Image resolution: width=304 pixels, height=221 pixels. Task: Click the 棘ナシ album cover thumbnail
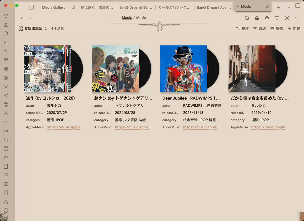pyautogui.click(x=115, y=69)
